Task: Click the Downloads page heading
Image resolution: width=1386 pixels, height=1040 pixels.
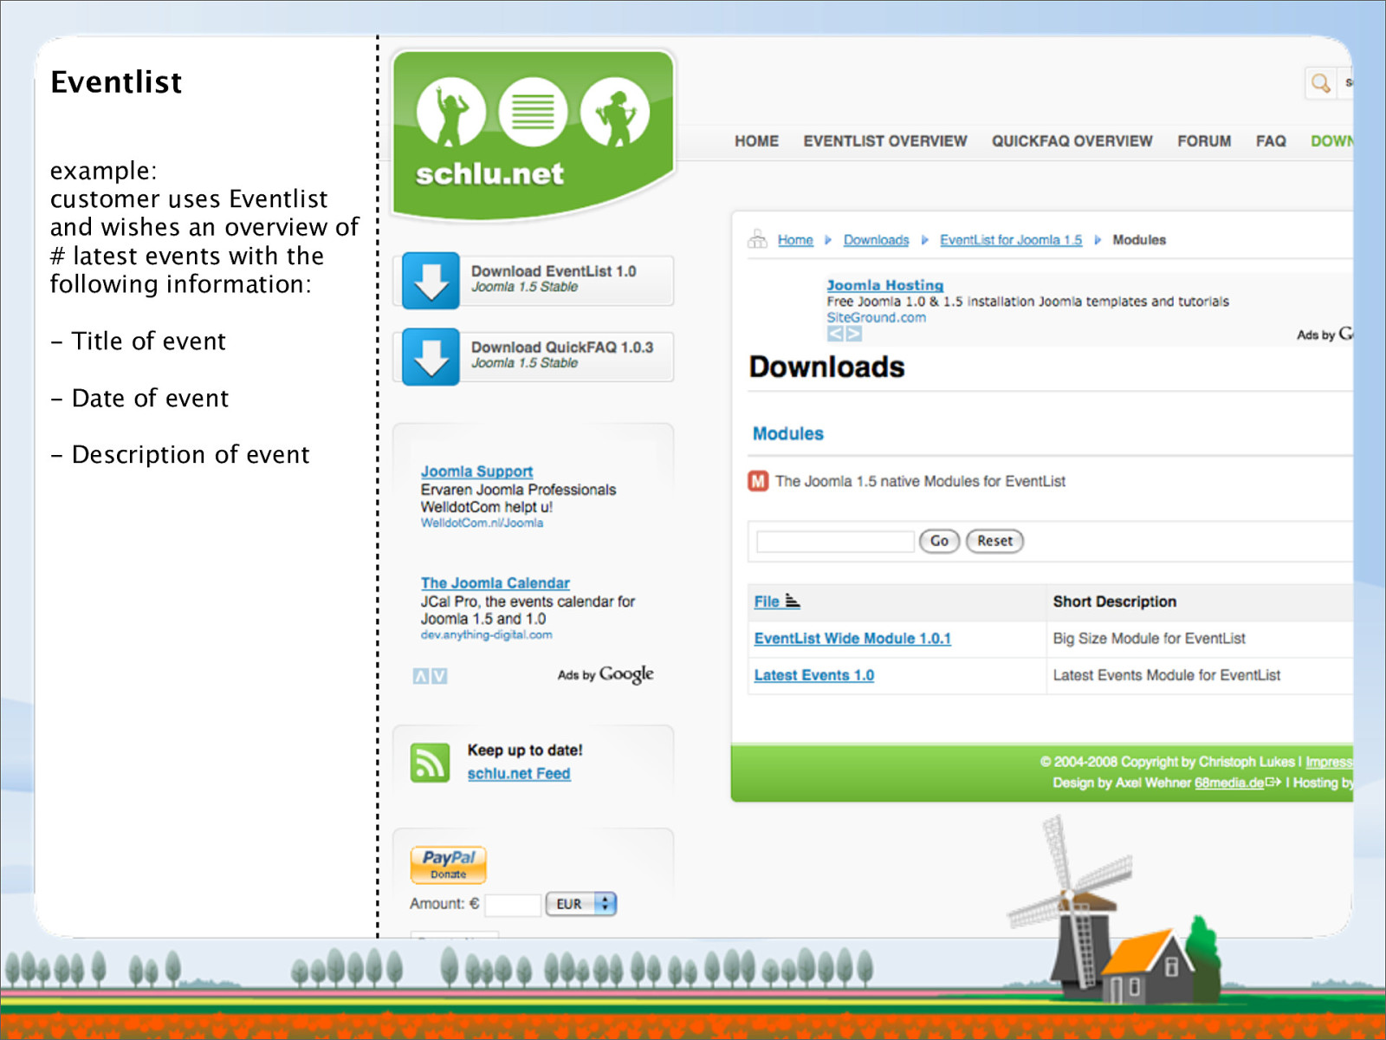Action: tap(826, 367)
